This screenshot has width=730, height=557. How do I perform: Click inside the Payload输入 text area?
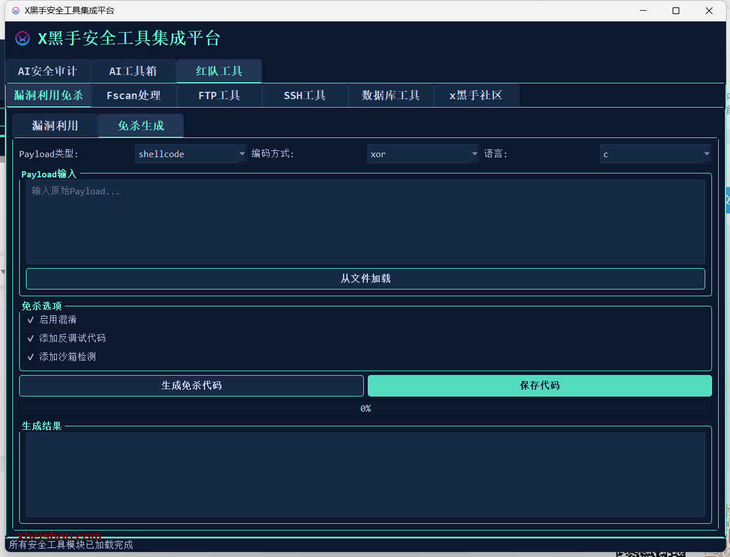click(x=365, y=221)
